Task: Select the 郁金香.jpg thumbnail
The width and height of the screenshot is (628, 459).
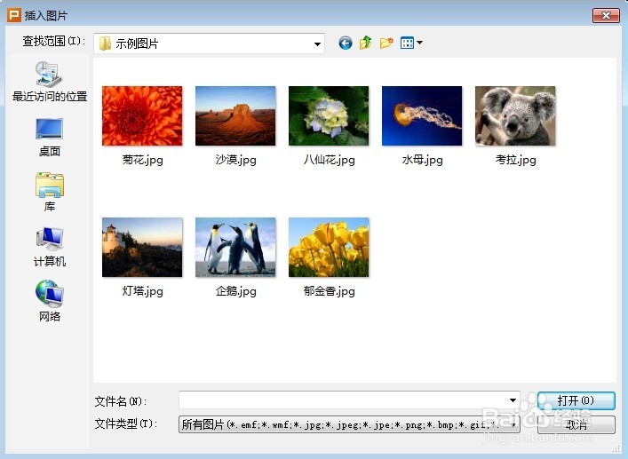Action: tap(329, 248)
